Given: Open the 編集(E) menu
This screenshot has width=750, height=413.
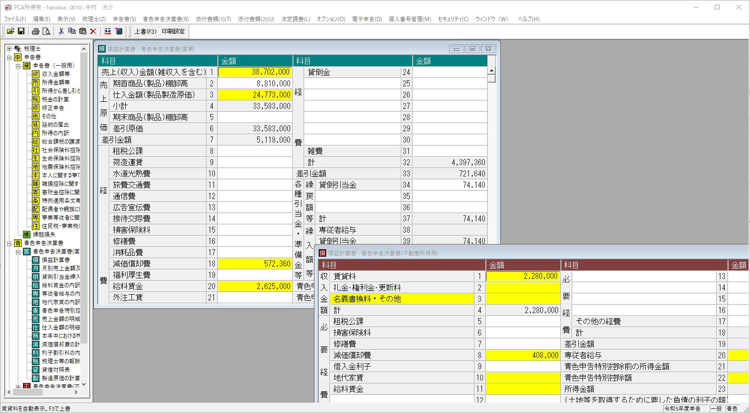Looking at the screenshot, I should tap(42, 19).
